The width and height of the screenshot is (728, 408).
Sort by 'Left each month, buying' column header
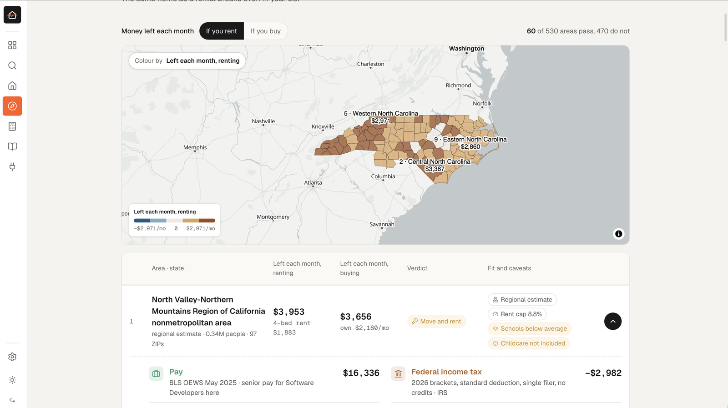pyautogui.click(x=364, y=268)
